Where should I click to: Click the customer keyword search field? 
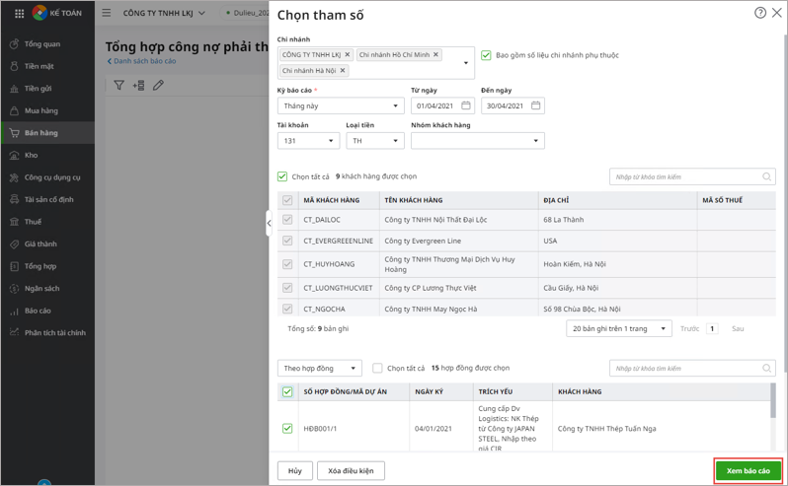click(x=692, y=176)
